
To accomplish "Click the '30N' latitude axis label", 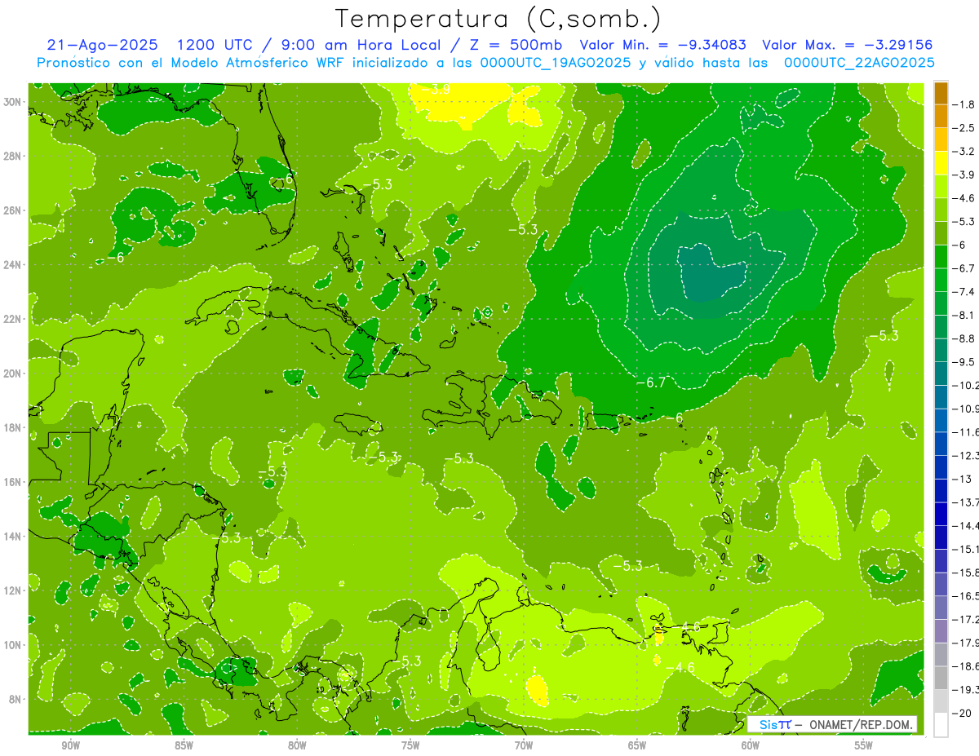I will point(13,102).
